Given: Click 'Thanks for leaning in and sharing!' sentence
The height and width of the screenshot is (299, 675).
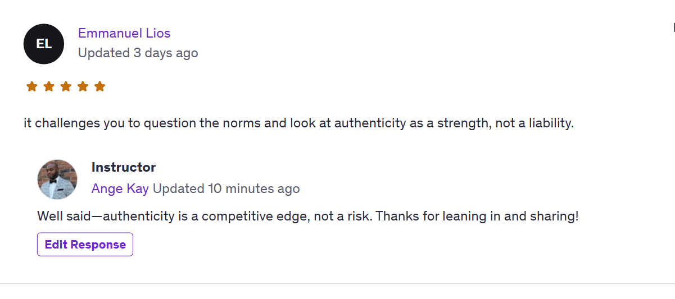Looking at the screenshot, I should pyautogui.click(x=477, y=216).
